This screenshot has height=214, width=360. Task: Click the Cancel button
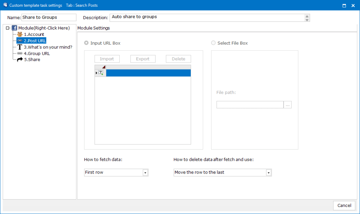click(x=344, y=206)
